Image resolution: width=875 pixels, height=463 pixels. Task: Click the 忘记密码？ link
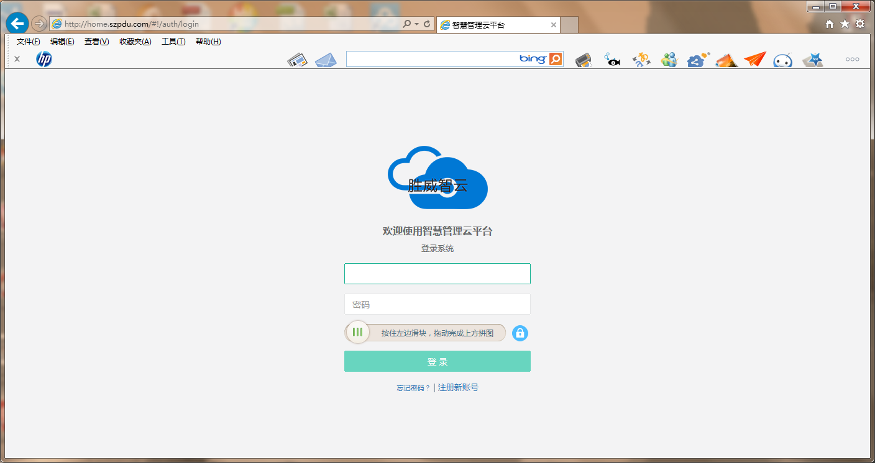413,388
